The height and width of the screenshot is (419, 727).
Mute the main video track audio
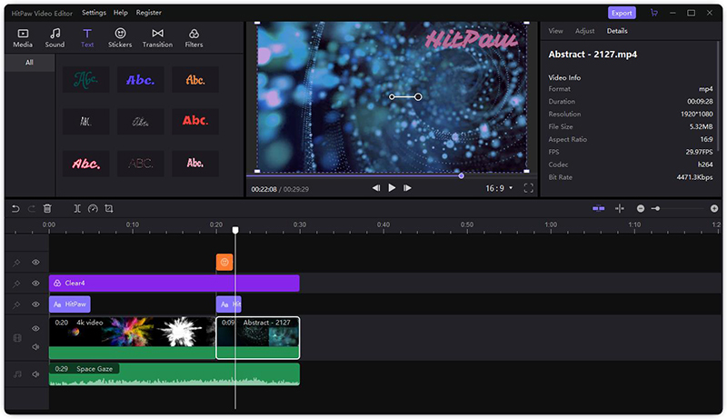[x=35, y=346]
